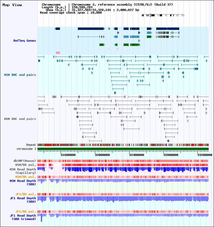Select the longest dark blue gene bar in the top RefSeq row
This screenshot has width=214, height=227.
(x=91, y=29)
